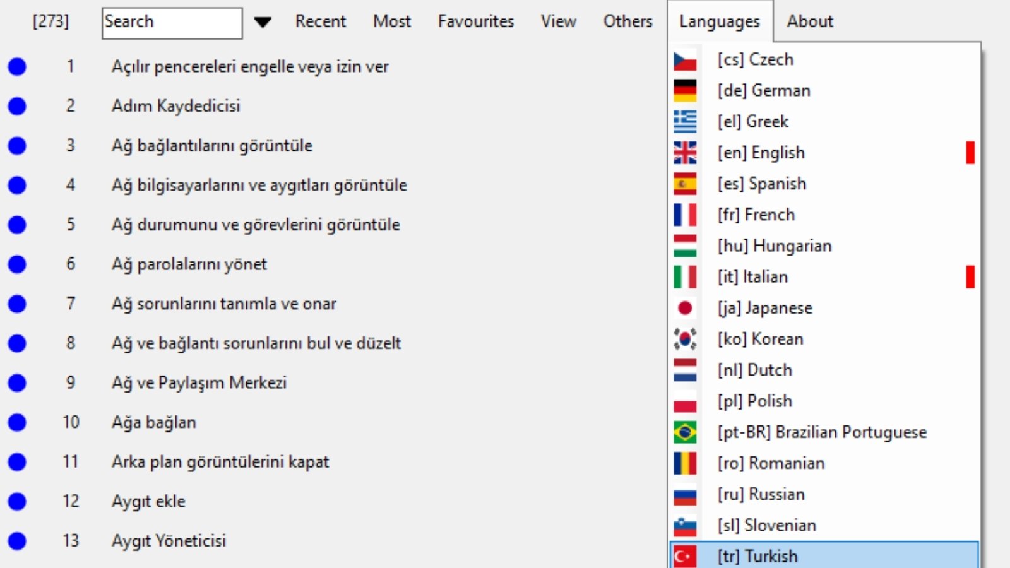Viewport: 1010px width, 568px height.
Task: Click the [273] item counter
Action: click(x=50, y=21)
